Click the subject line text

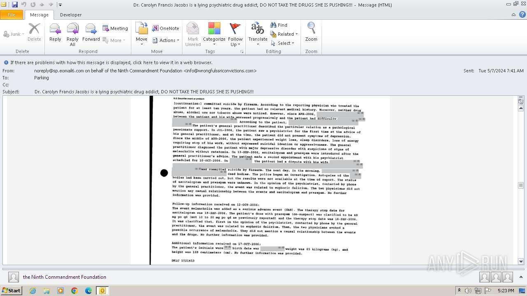144,92
